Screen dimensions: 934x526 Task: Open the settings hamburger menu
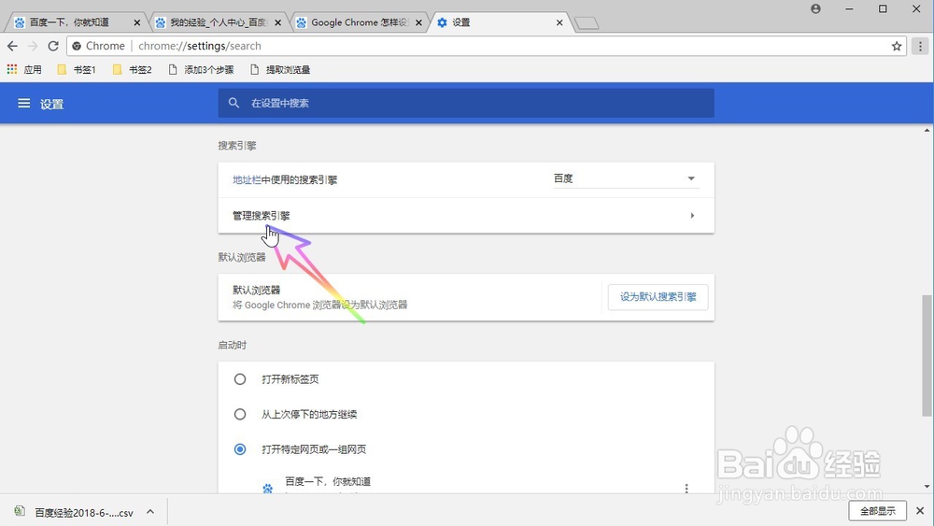[x=24, y=104]
